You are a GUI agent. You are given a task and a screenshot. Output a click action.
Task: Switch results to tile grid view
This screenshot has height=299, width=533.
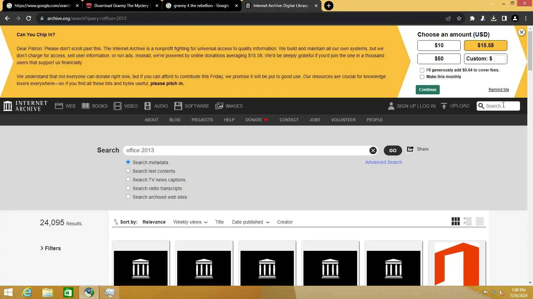pyautogui.click(x=456, y=221)
